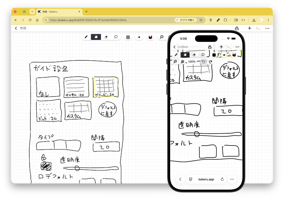
Task: Open the gray color swatch in desktop toolbar
Action: point(128,37)
